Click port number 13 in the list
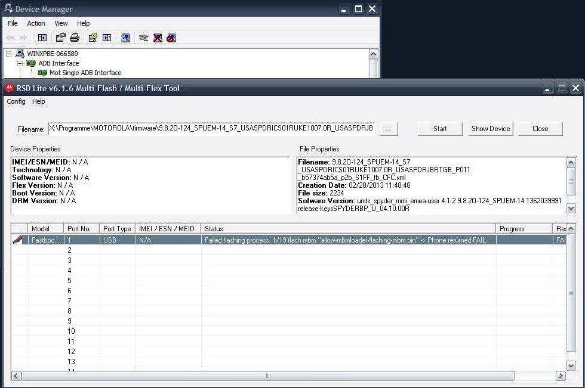 coord(71,362)
